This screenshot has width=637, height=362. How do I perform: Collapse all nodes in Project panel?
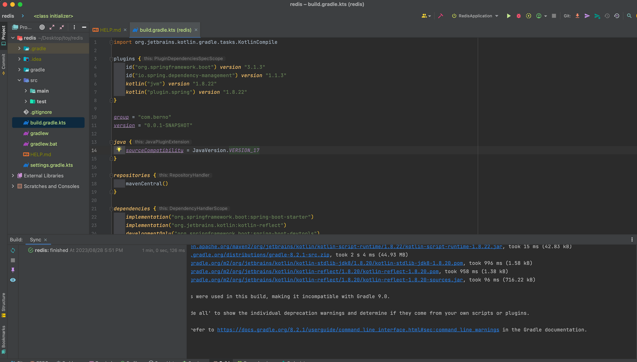point(62,27)
